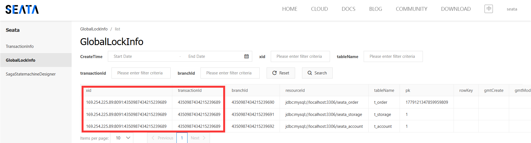Select page 1 in pagination

182,138
